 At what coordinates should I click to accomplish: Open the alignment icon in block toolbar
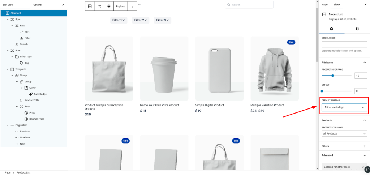109,7
